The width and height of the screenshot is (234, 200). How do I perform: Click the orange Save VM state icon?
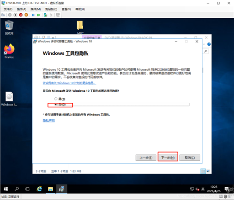click(26, 15)
